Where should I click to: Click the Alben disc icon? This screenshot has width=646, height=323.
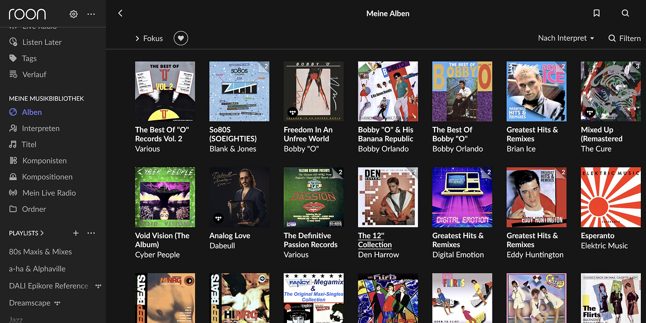13,112
